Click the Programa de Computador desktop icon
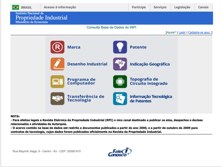The image size is (222, 167). (57, 81)
